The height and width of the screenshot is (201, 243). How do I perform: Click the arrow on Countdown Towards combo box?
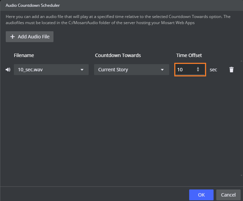click(162, 70)
